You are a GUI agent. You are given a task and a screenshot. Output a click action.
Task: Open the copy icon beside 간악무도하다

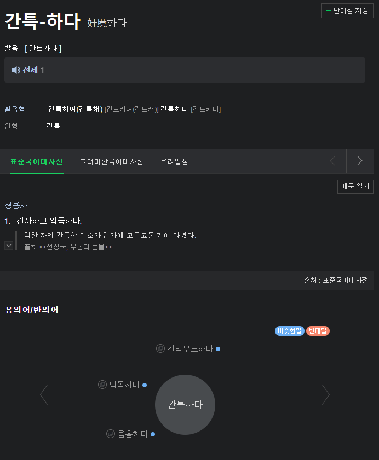point(160,348)
